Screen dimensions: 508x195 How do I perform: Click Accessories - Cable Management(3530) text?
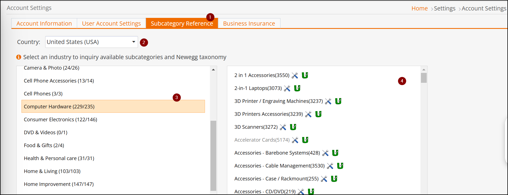pos(279,166)
